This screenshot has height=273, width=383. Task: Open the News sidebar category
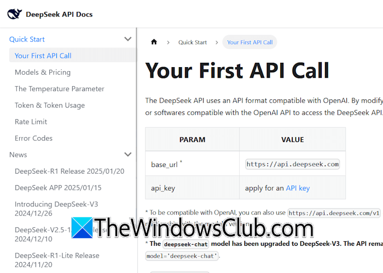pos(18,155)
